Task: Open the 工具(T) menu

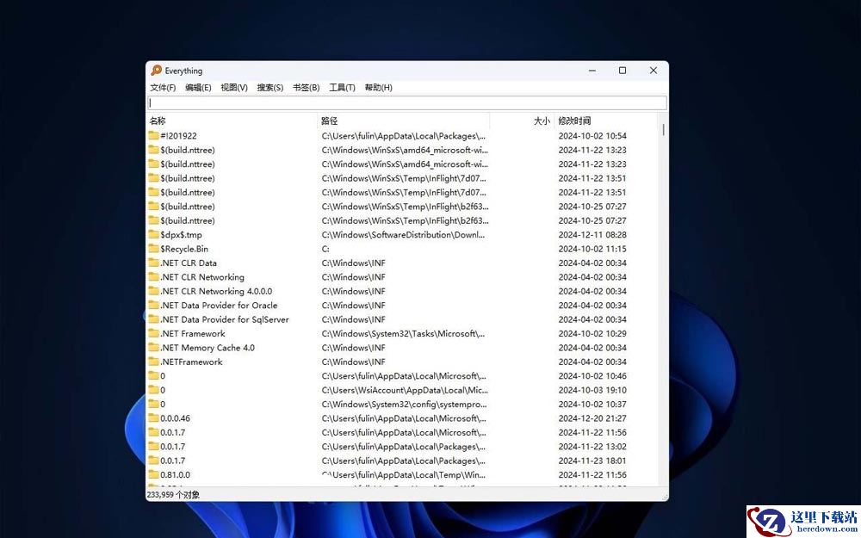Action: pyautogui.click(x=342, y=87)
